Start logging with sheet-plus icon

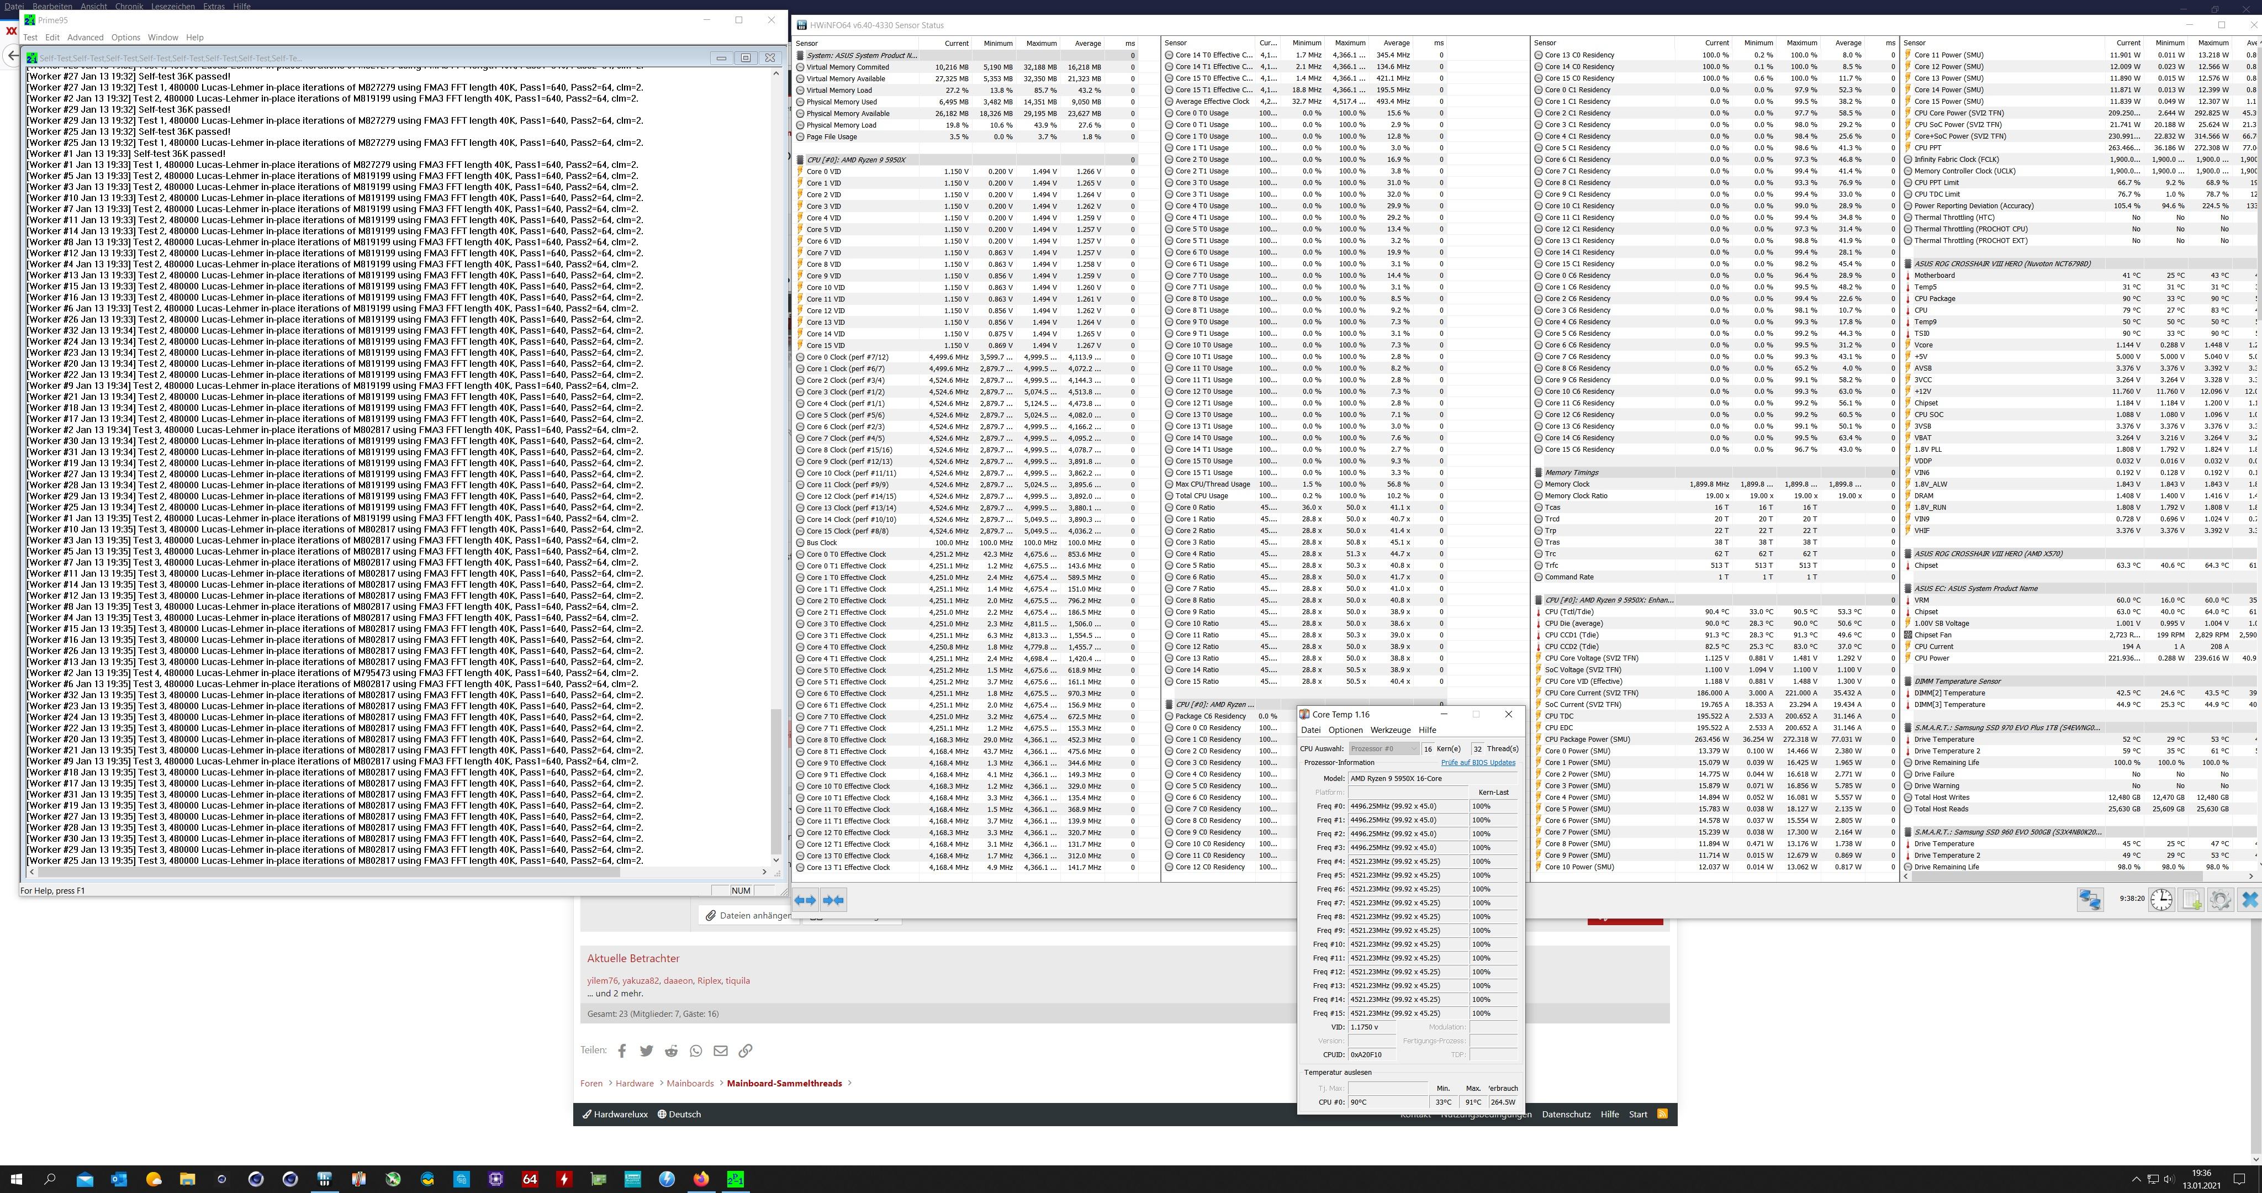point(2191,900)
